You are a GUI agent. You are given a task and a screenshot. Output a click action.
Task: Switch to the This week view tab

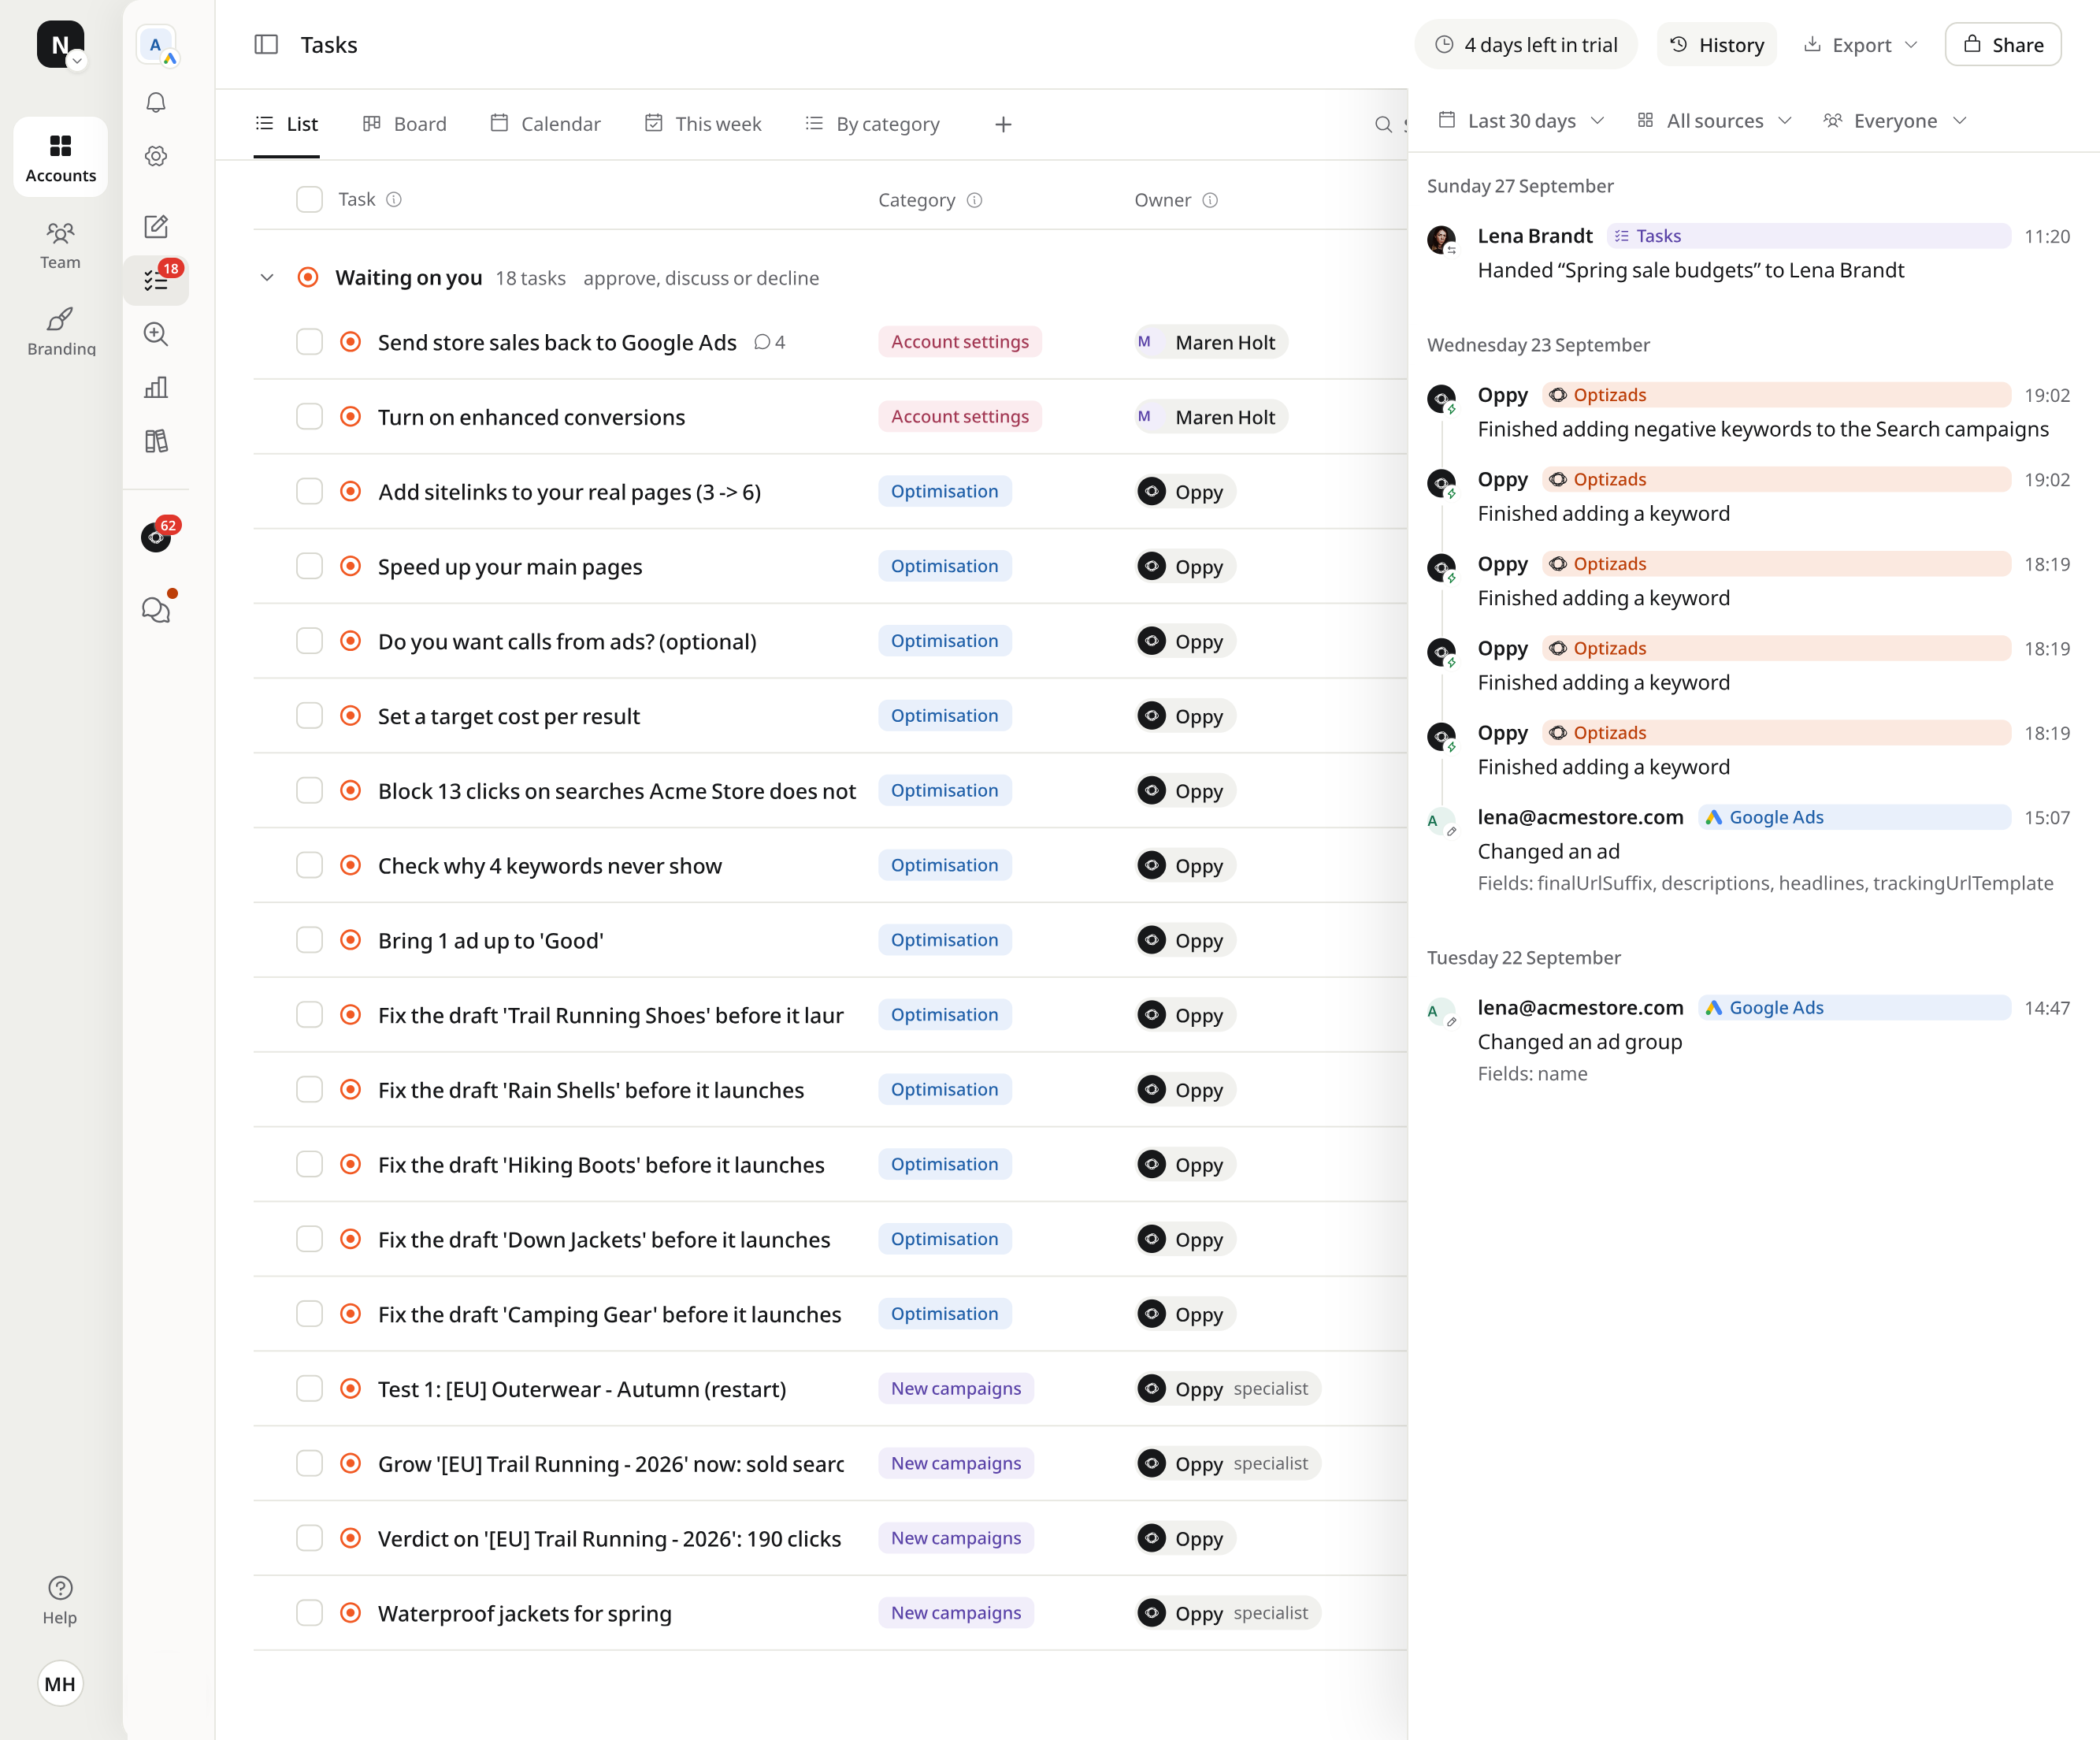click(704, 124)
